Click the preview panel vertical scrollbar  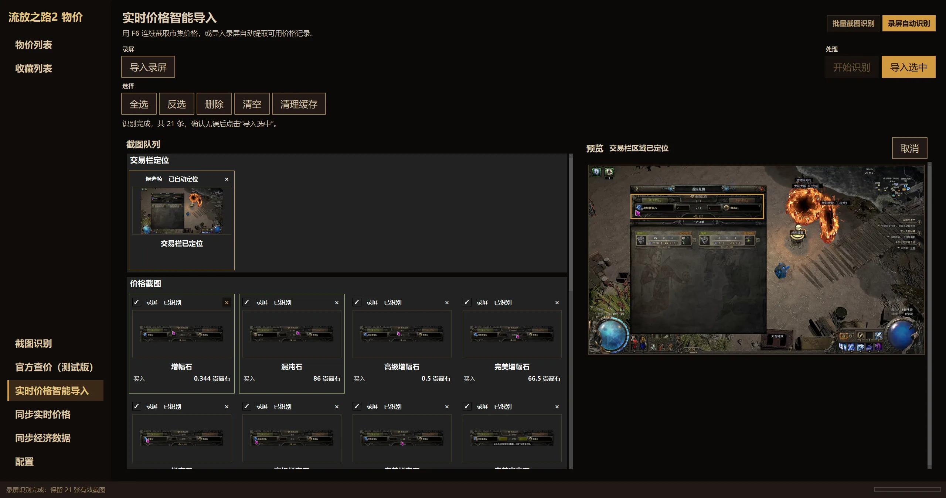tap(929, 315)
